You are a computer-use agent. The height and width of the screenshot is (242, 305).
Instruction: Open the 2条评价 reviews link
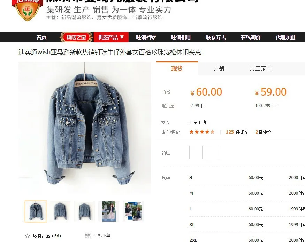pos(263,132)
